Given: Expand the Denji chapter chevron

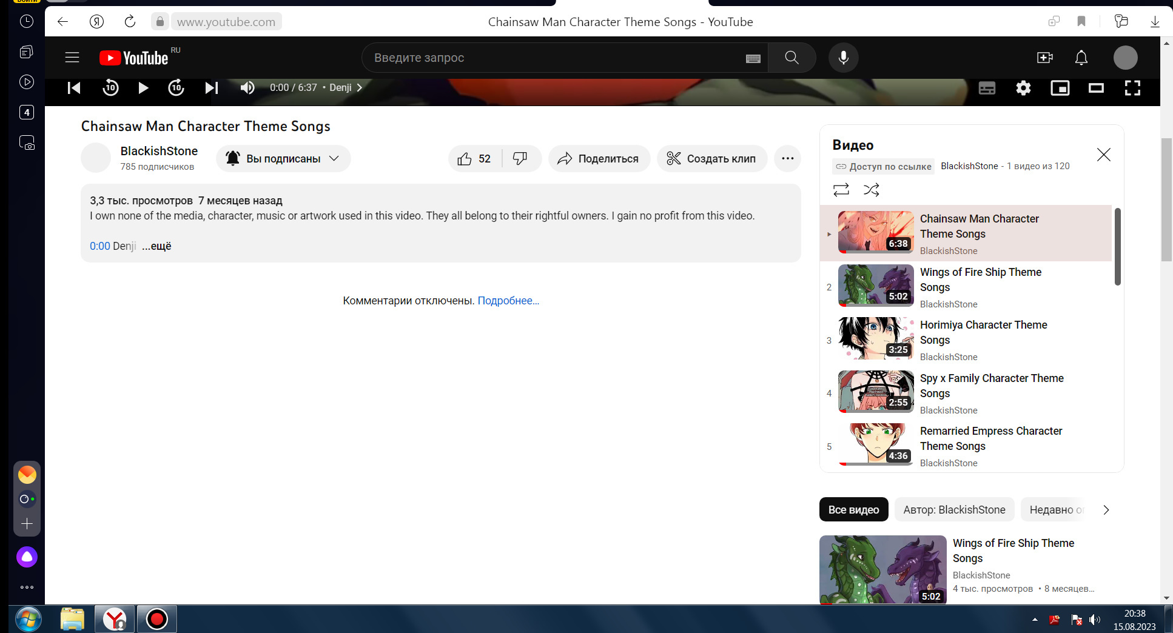Looking at the screenshot, I should (x=359, y=87).
